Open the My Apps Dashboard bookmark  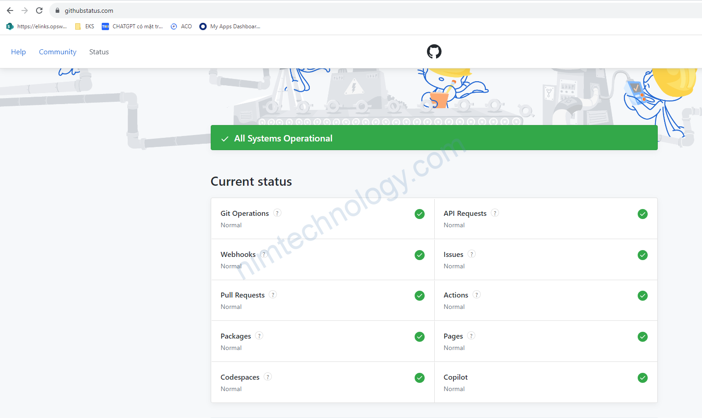click(x=230, y=26)
